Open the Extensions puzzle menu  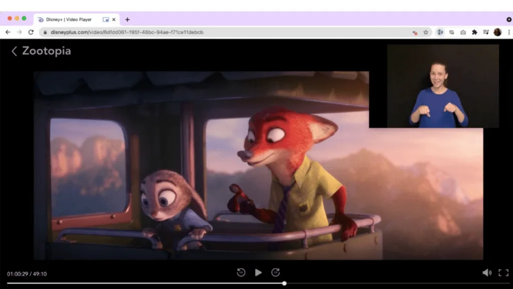(474, 32)
